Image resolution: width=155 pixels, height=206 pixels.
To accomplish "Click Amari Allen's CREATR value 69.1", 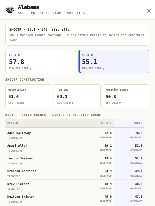I will (108, 146).
